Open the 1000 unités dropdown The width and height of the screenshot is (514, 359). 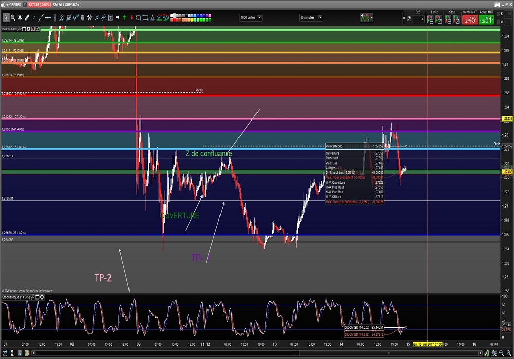click(x=251, y=17)
